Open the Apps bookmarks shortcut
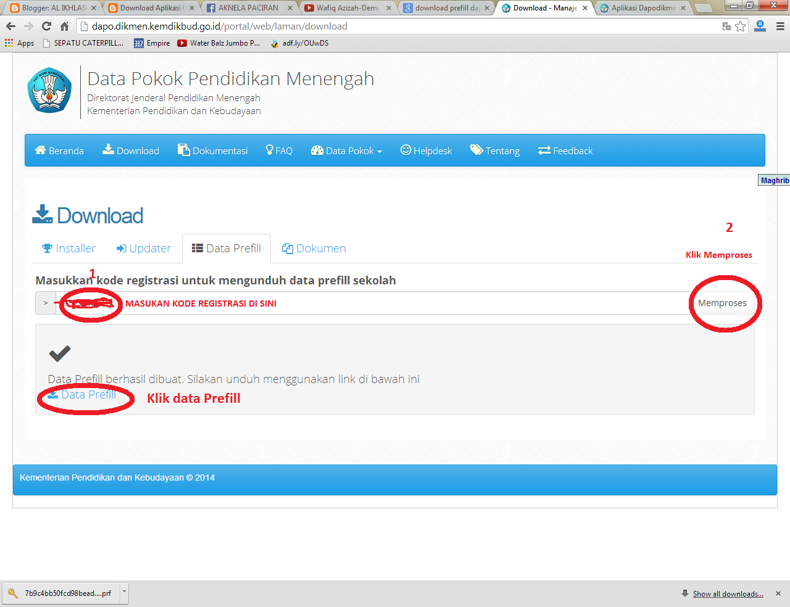 coord(20,43)
